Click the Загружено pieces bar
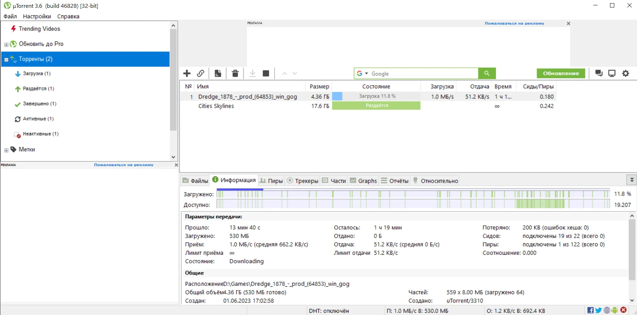The image size is (637, 315). tap(413, 194)
